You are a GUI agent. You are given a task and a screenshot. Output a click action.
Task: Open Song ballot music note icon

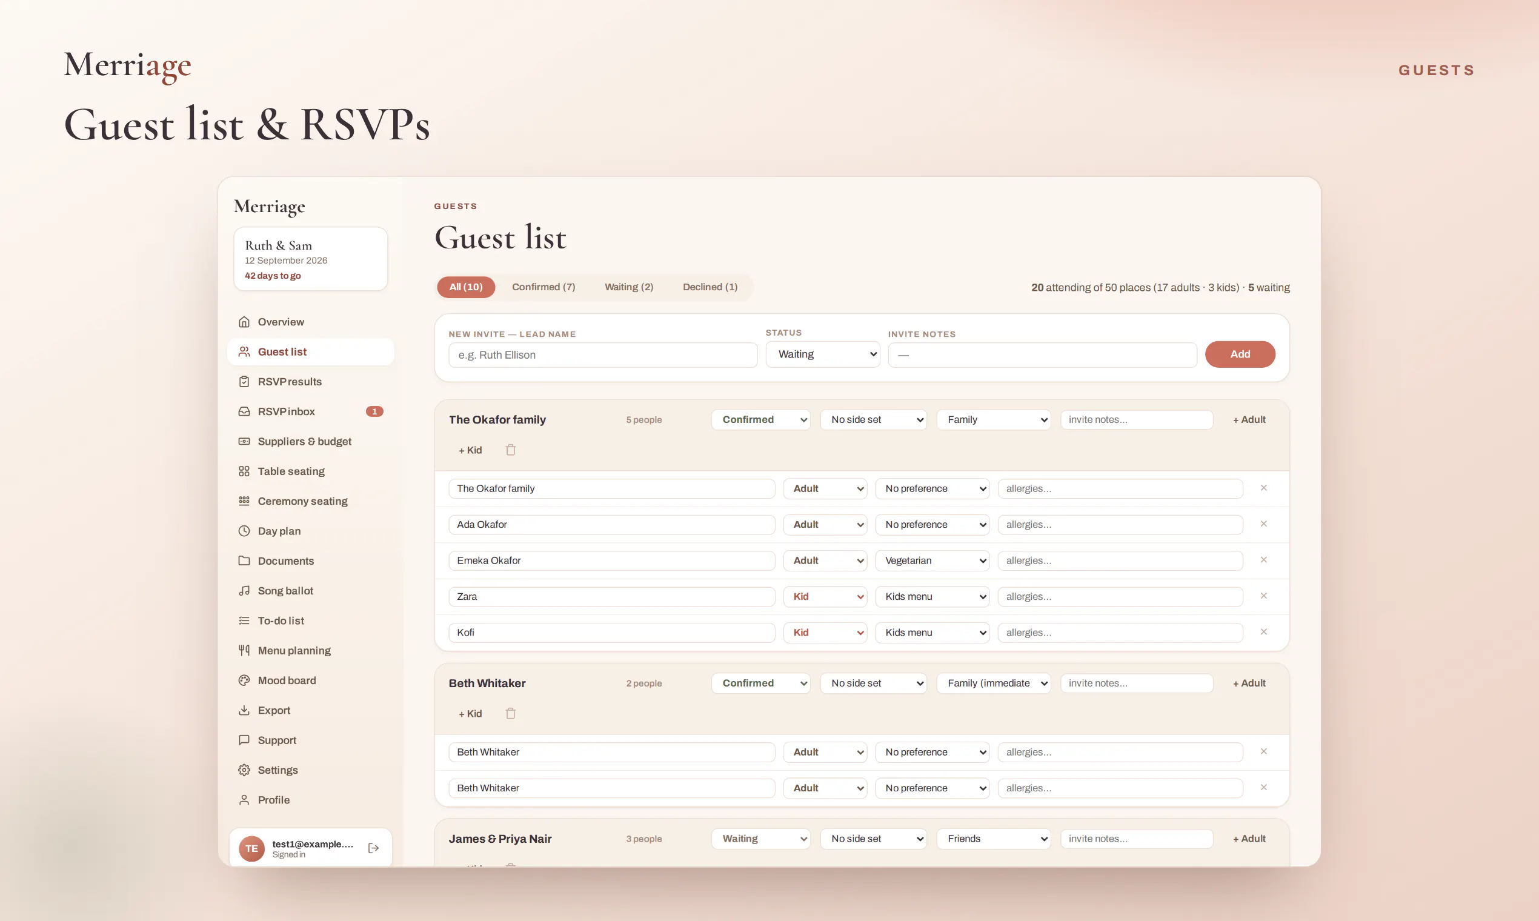click(x=244, y=591)
